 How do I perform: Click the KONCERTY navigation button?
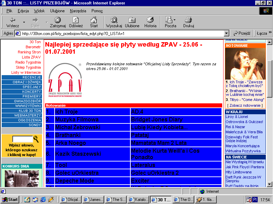click(x=22, y=91)
